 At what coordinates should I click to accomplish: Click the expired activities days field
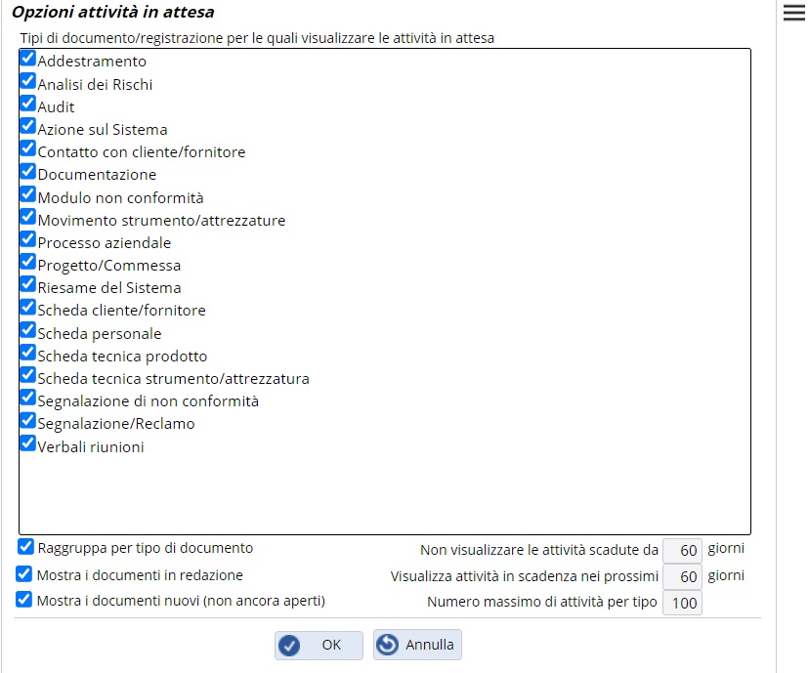[x=682, y=551]
